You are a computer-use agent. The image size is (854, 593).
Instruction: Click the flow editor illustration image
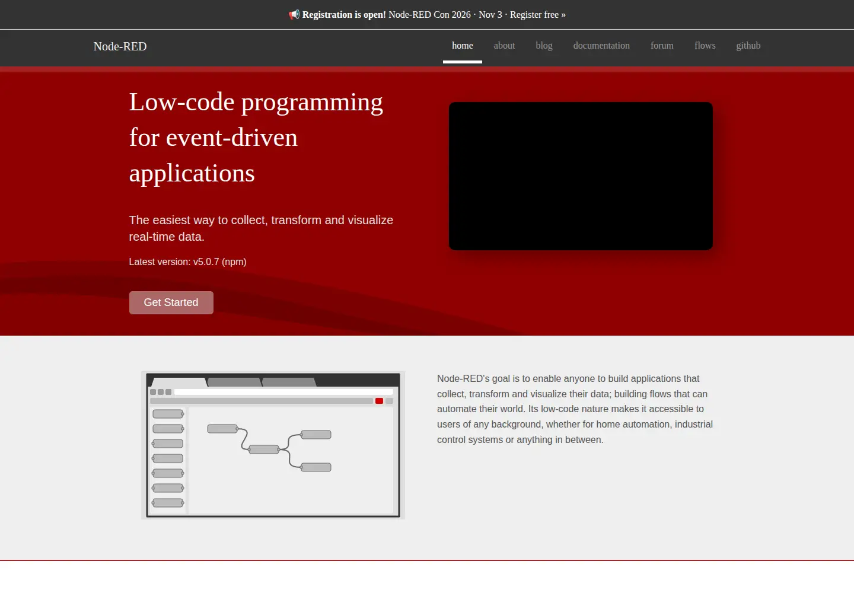pos(273,445)
